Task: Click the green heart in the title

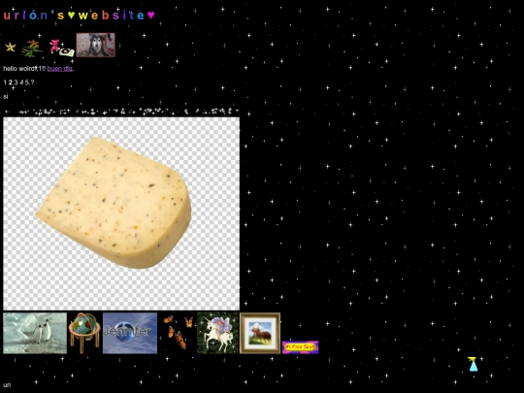Action: point(71,16)
